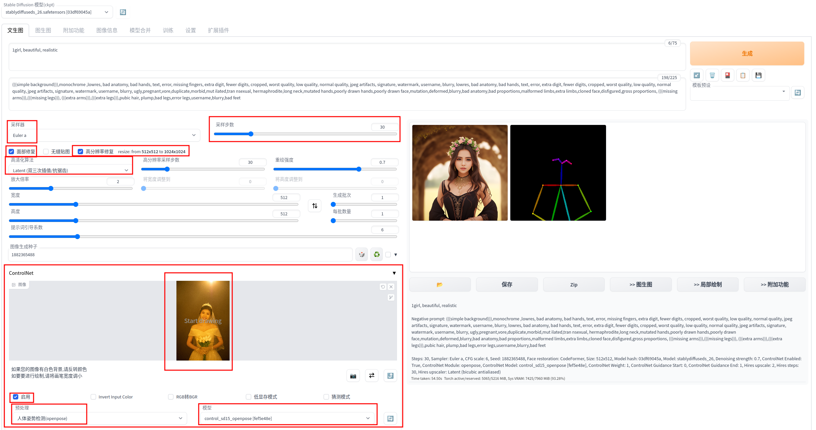Click the 采样步数 slider handle
This screenshot has height=430, width=816.
[251, 134]
